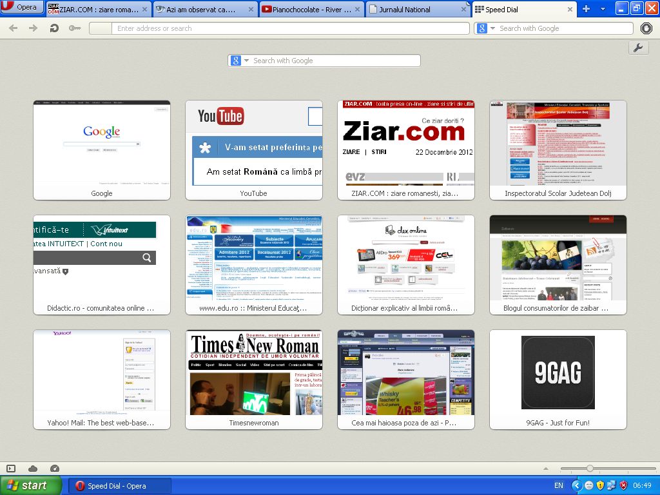Close the ZIAR.COM tab
The height and width of the screenshot is (495, 660).
pos(144,9)
